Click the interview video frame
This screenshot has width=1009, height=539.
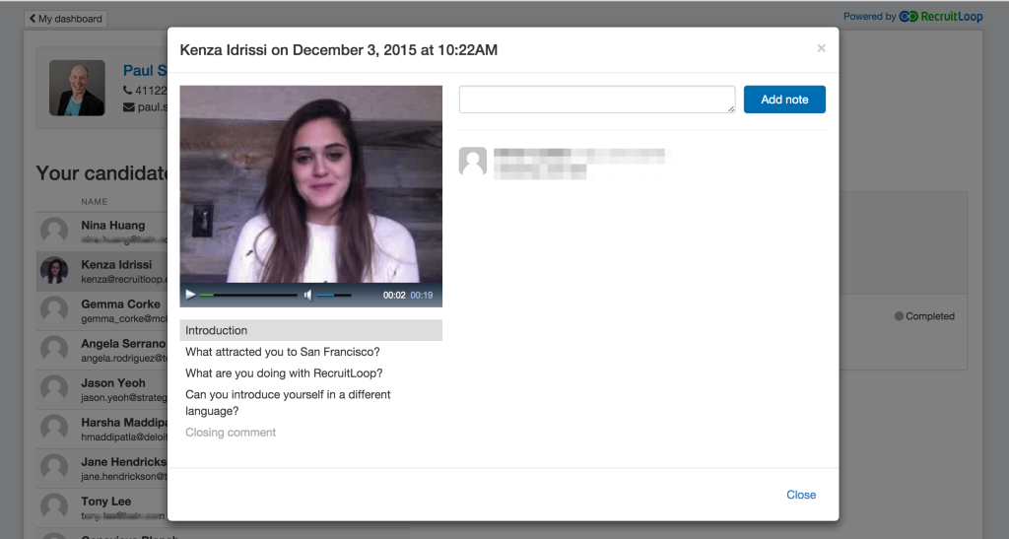coord(310,184)
